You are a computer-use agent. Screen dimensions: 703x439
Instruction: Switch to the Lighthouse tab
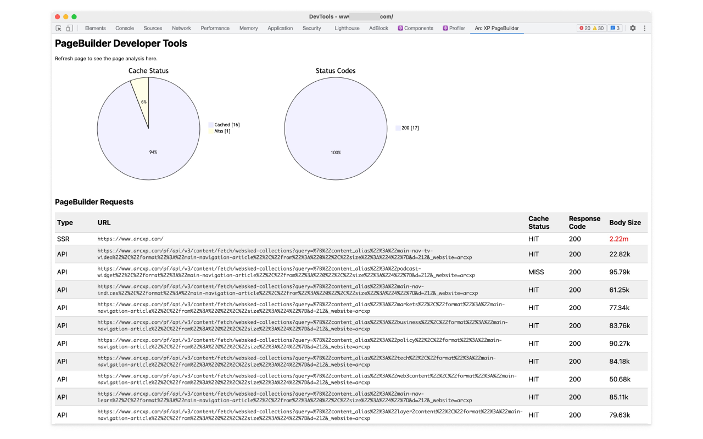coord(347,28)
